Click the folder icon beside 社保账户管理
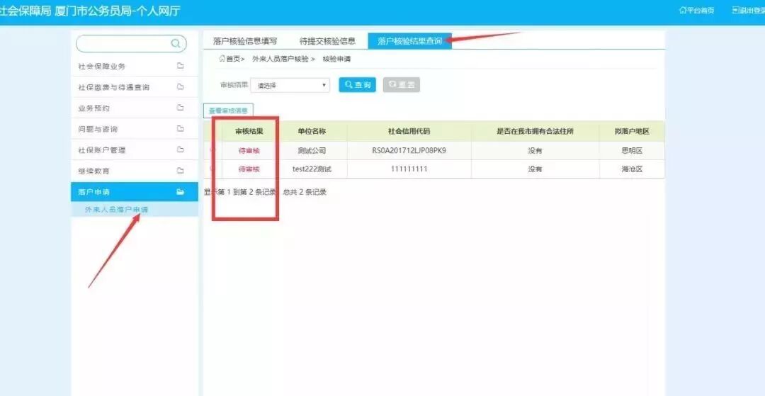Viewport: 765px width, 396px height. (180, 149)
